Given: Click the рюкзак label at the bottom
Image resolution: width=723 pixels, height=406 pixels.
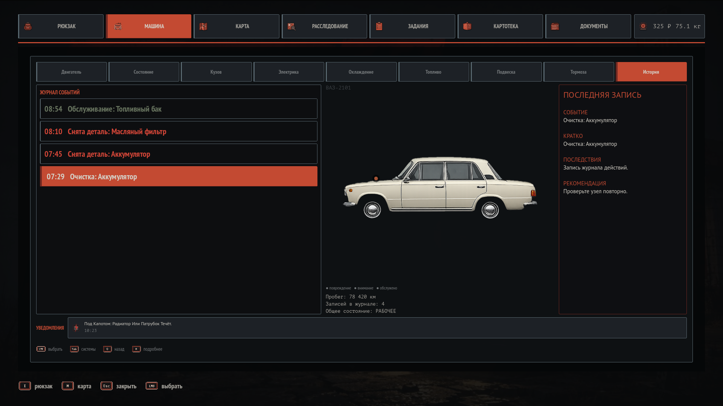Looking at the screenshot, I should 44,386.
